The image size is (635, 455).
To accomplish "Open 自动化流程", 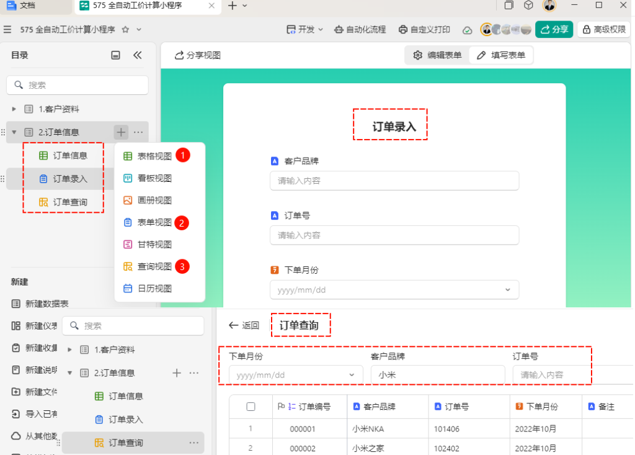I will 360,30.
